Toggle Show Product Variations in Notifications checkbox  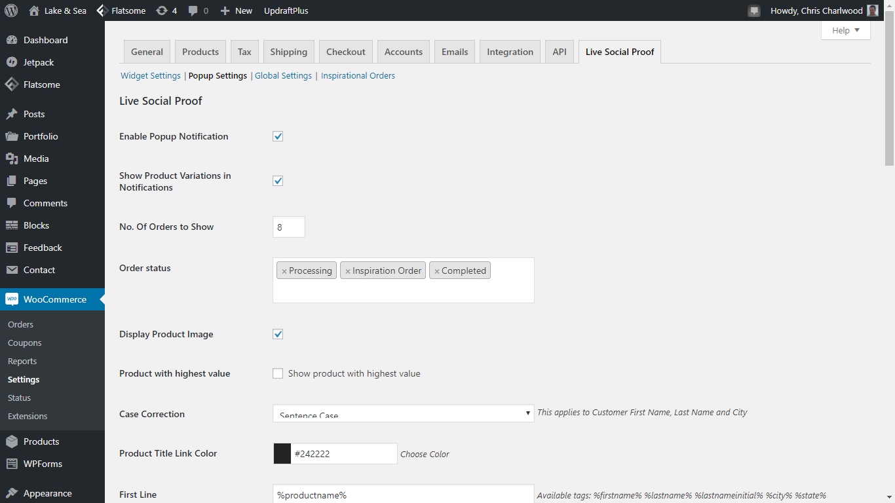(278, 181)
